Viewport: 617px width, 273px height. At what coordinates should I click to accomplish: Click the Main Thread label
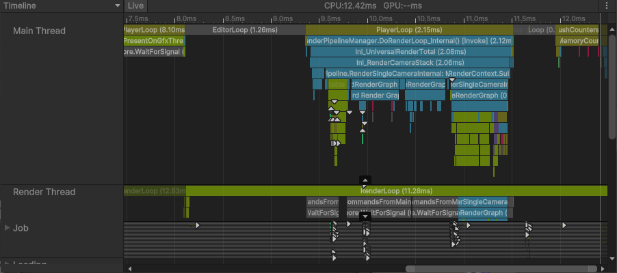tap(39, 31)
